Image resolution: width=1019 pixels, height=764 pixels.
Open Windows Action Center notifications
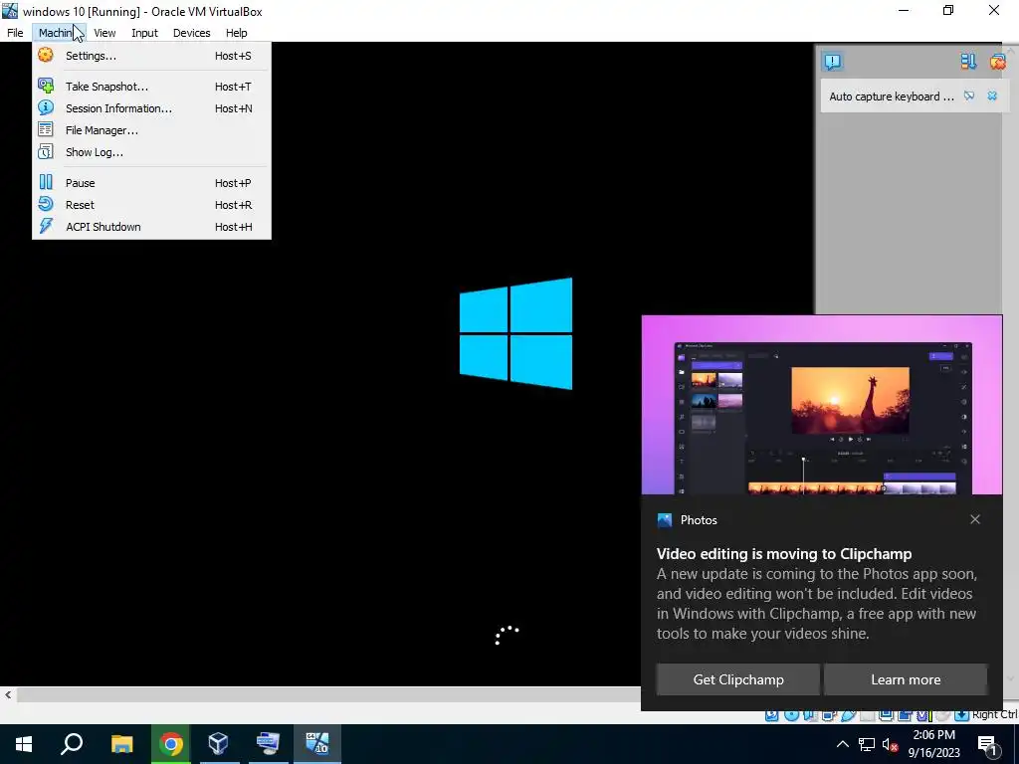point(988,744)
